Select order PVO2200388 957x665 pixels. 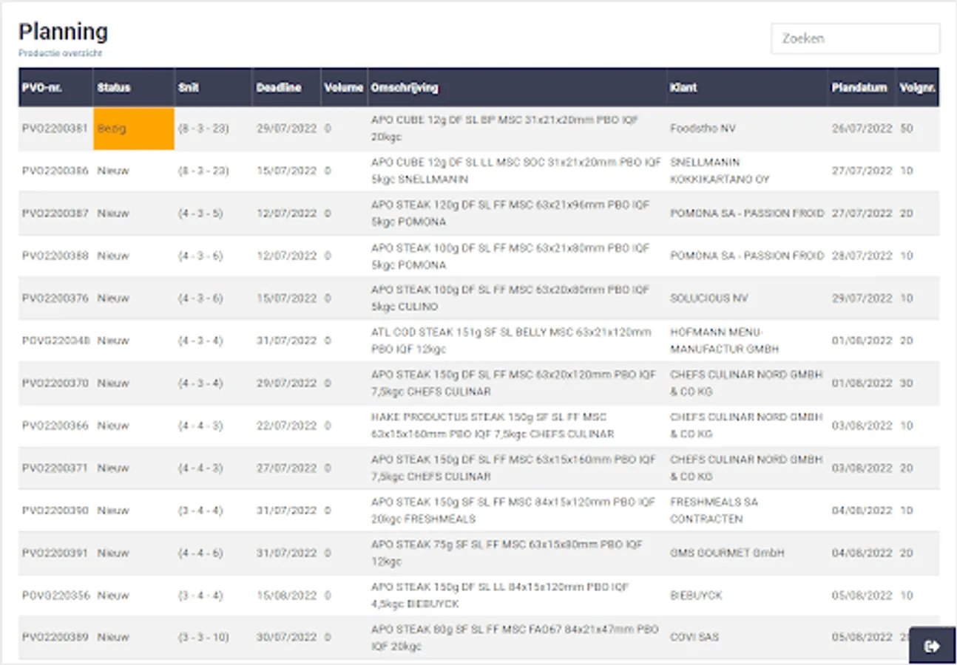point(55,256)
